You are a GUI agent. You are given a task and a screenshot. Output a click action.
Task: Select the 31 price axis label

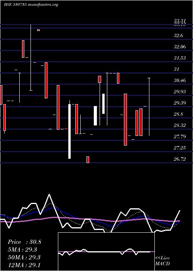[x=177, y=69]
